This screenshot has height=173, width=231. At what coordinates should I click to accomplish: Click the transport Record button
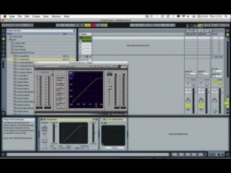pos(83,25)
